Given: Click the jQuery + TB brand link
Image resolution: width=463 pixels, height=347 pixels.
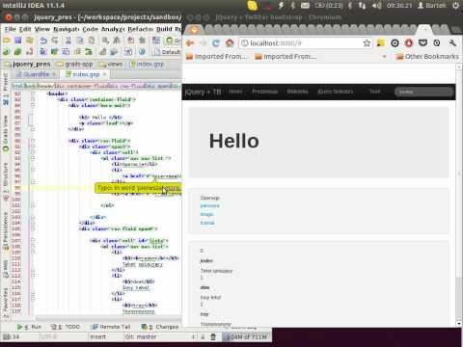Looking at the screenshot, I should pyautogui.click(x=203, y=92).
